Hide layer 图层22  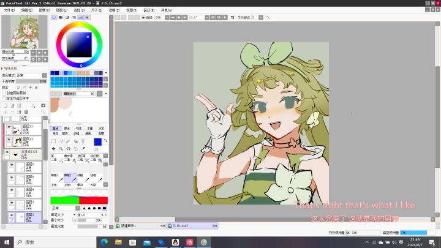click(9, 140)
